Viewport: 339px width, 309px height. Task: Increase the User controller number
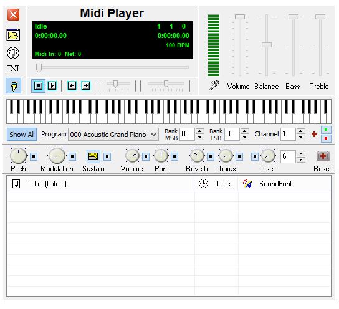(x=301, y=154)
